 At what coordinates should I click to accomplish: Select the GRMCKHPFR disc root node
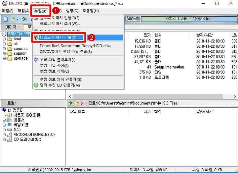19,34
